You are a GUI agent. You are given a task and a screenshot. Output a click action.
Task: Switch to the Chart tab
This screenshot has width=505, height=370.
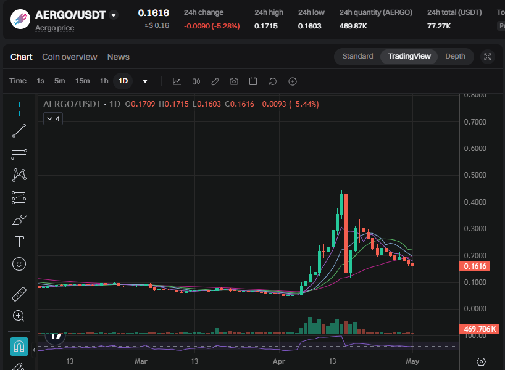pos(21,57)
